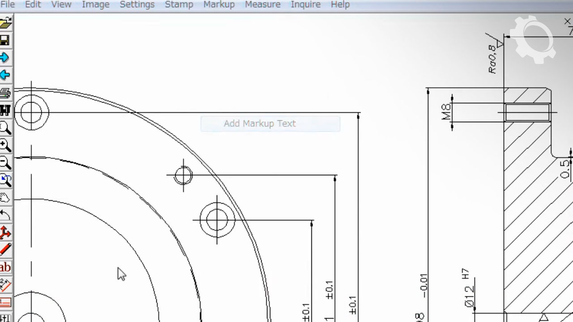
Task: Open the Markup menu
Action: [219, 4]
